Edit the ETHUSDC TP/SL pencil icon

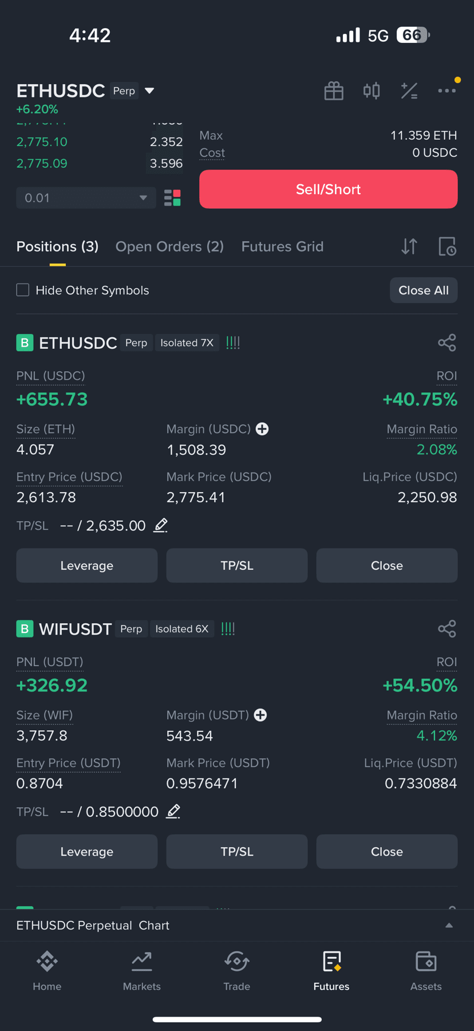[161, 525]
